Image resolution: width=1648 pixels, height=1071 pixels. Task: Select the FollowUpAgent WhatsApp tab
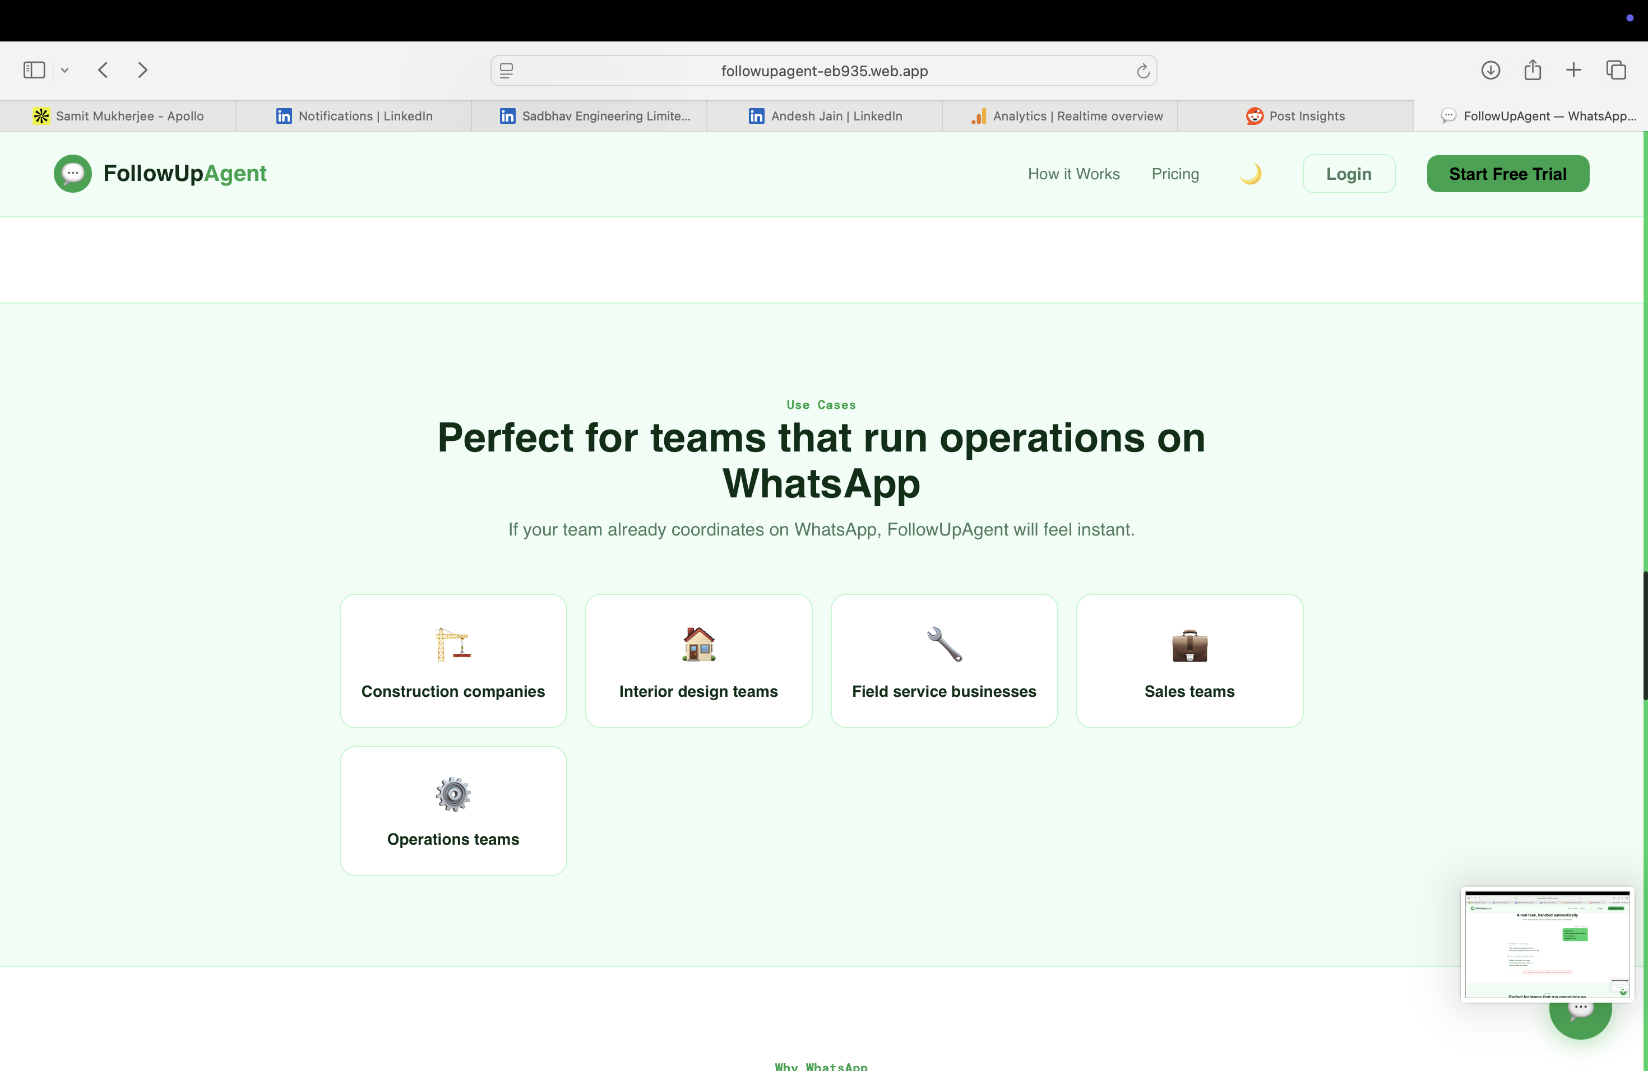pyautogui.click(x=1530, y=115)
